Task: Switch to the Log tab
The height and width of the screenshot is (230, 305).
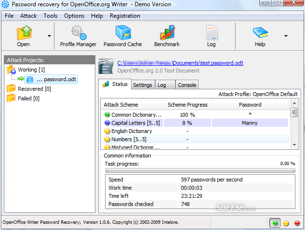Action: (165, 85)
